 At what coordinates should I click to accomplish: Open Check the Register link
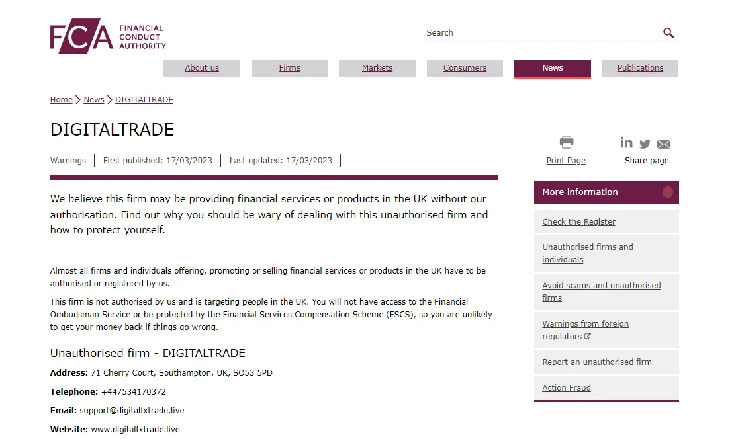[x=578, y=221]
